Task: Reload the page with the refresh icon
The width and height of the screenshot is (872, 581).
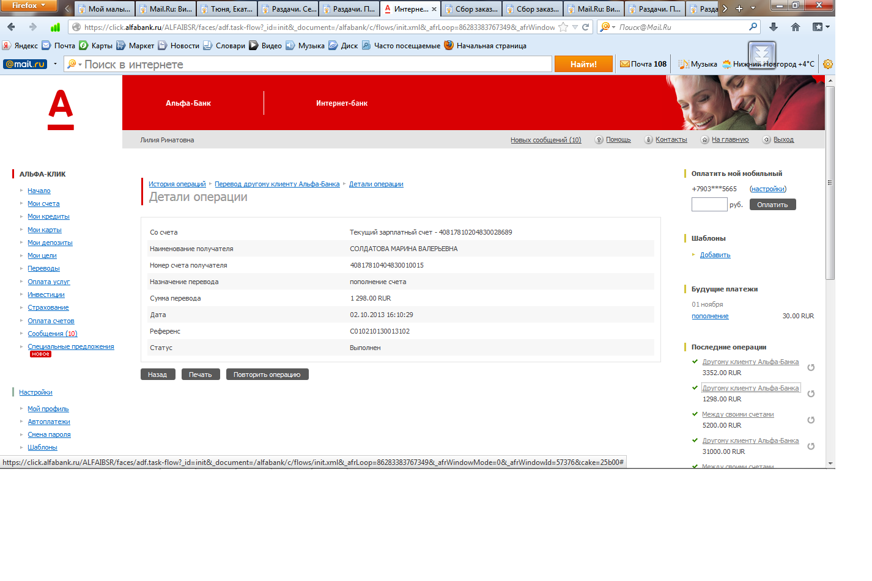Action: click(585, 27)
